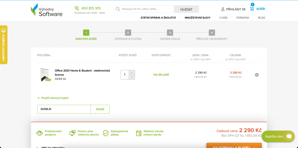Click the user profile icon
Viewport: 298px width, 148px height.
pyautogui.click(x=223, y=9)
